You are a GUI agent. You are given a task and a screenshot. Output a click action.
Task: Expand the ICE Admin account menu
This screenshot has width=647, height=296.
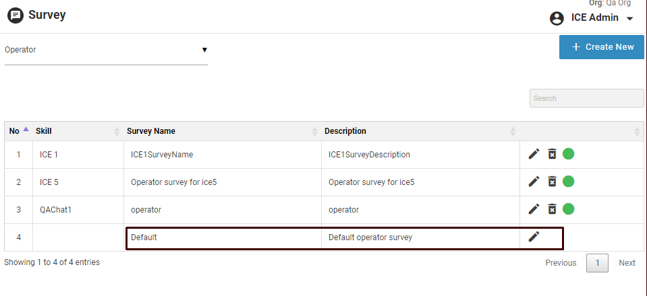[x=630, y=19]
